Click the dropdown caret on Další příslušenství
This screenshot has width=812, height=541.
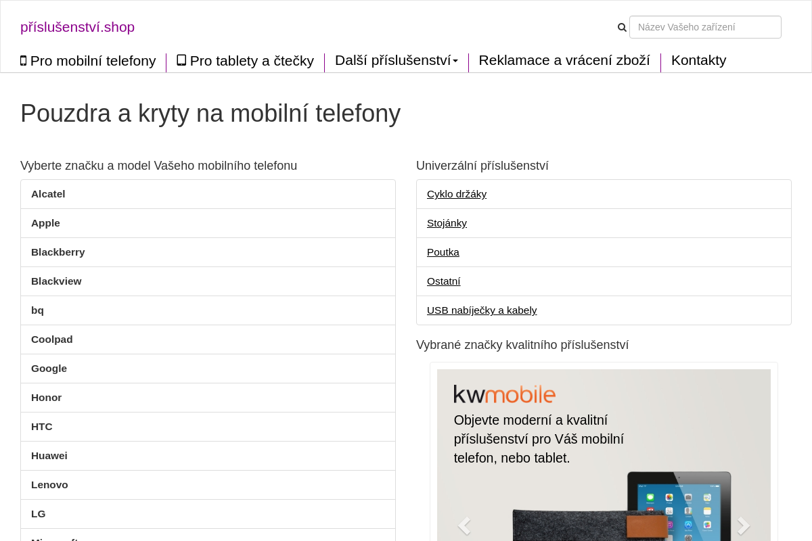click(x=455, y=61)
